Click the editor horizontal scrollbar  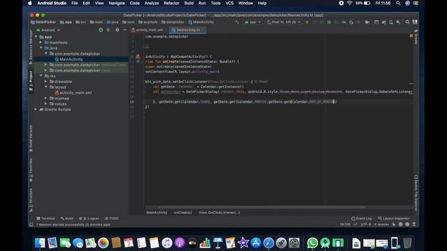point(262,207)
